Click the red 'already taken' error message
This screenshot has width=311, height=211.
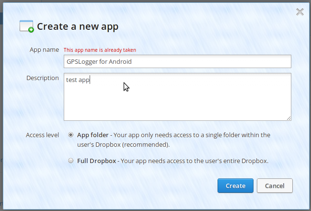(x=100, y=50)
